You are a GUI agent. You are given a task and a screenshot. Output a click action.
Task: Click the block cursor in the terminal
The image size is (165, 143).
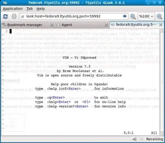10,31
